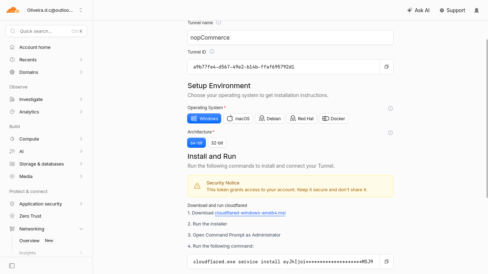Copy the cloudflared install command
This screenshot has width=488, height=274.
tap(386, 262)
